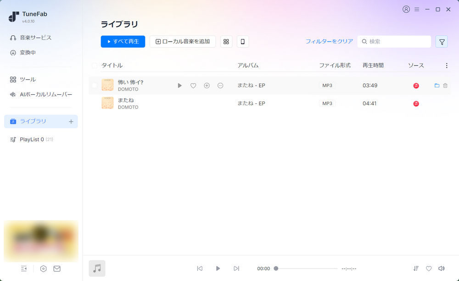Add new playlist with plus icon beside ライブラリ
The width and height of the screenshot is (459, 281).
click(x=71, y=121)
